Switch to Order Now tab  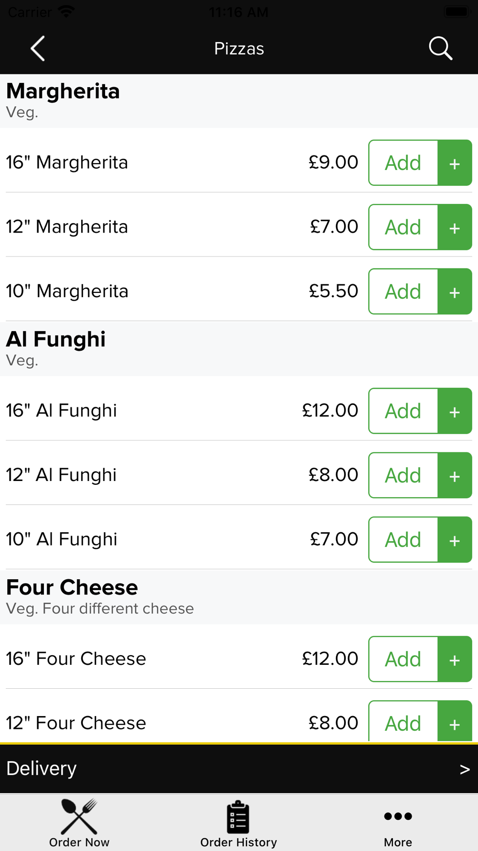coord(79,823)
